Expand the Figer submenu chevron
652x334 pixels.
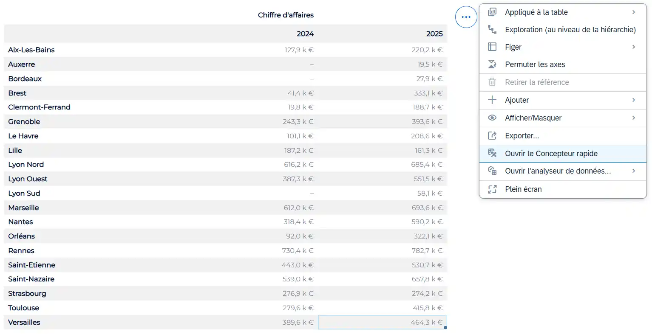point(634,47)
